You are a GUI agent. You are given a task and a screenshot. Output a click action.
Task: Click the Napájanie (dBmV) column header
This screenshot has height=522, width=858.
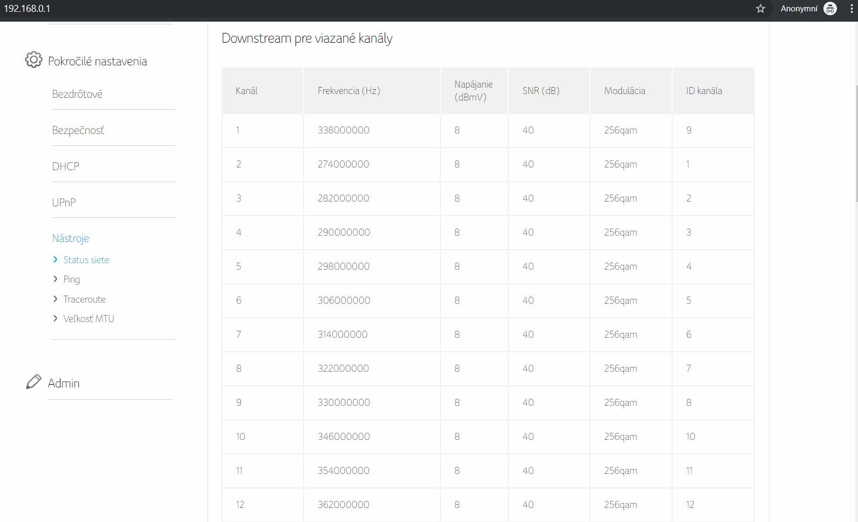(473, 91)
